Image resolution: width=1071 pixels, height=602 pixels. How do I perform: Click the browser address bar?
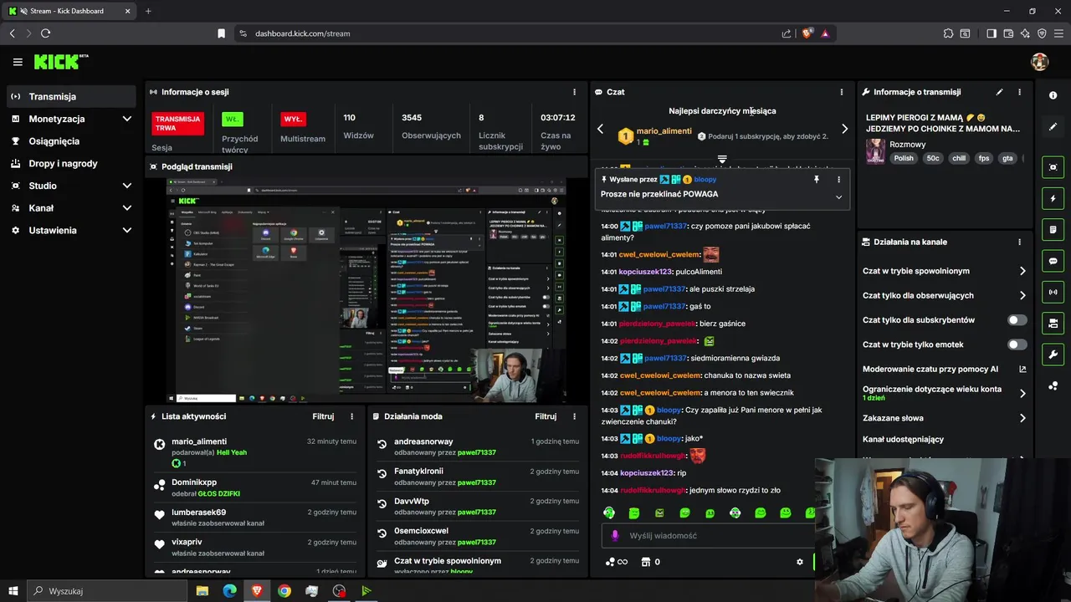pos(510,33)
